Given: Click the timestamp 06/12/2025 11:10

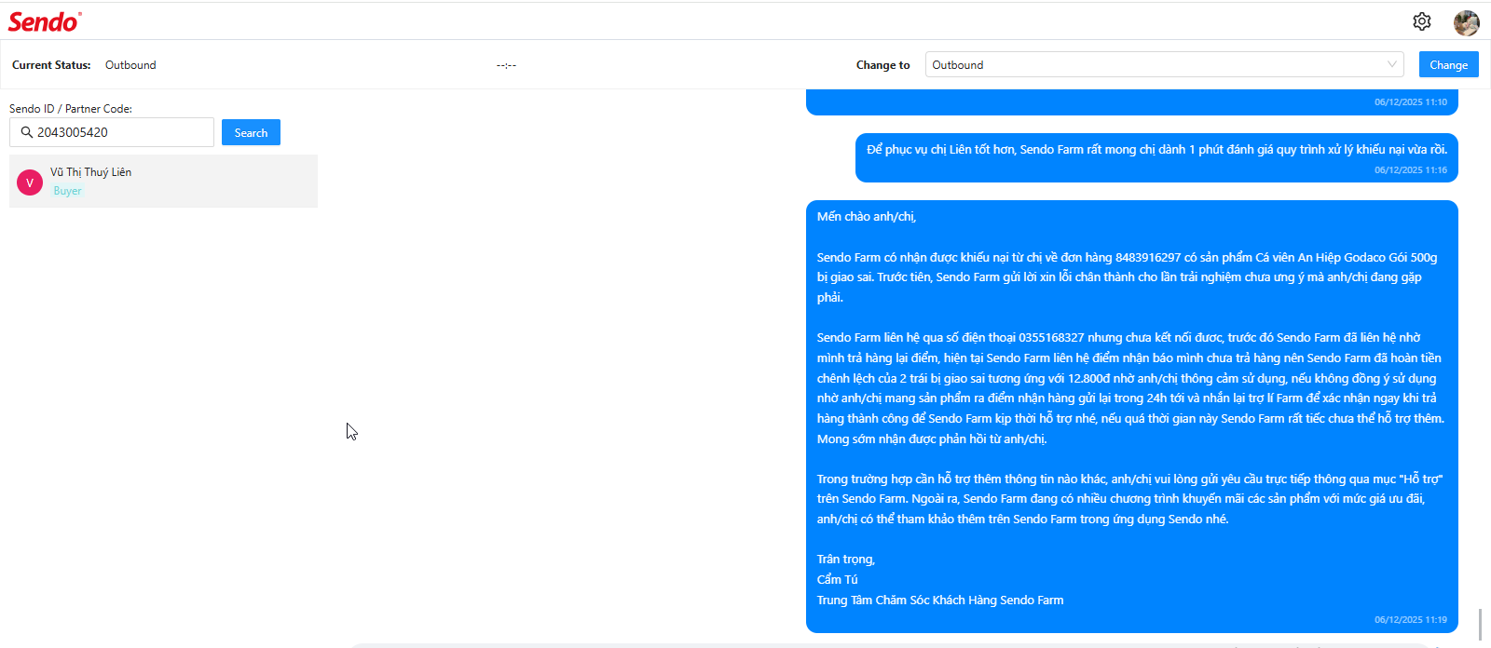Looking at the screenshot, I should (1411, 101).
